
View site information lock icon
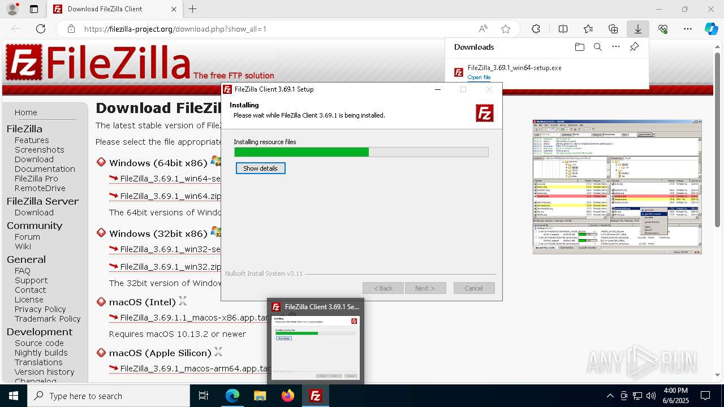point(71,29)
